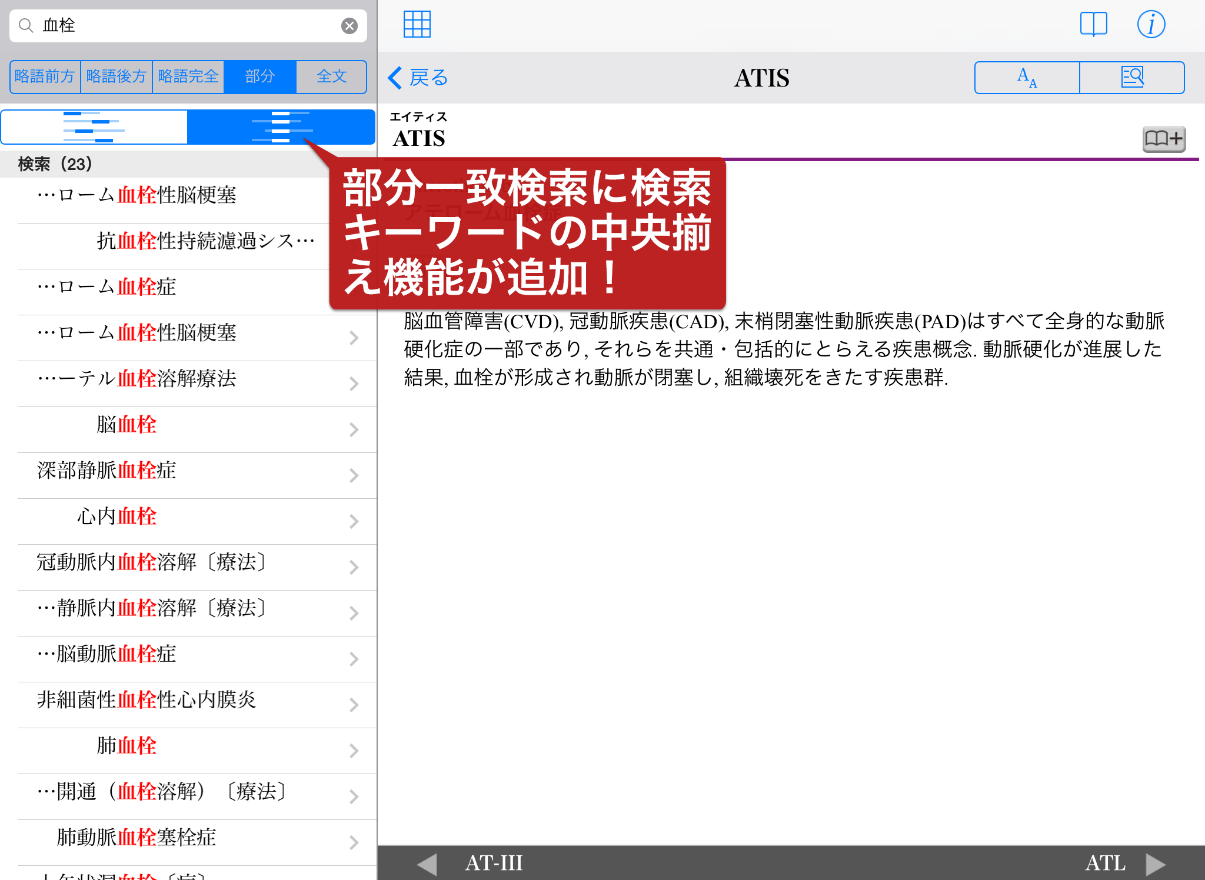Tap the 戻る back button

tap(419, 78)
